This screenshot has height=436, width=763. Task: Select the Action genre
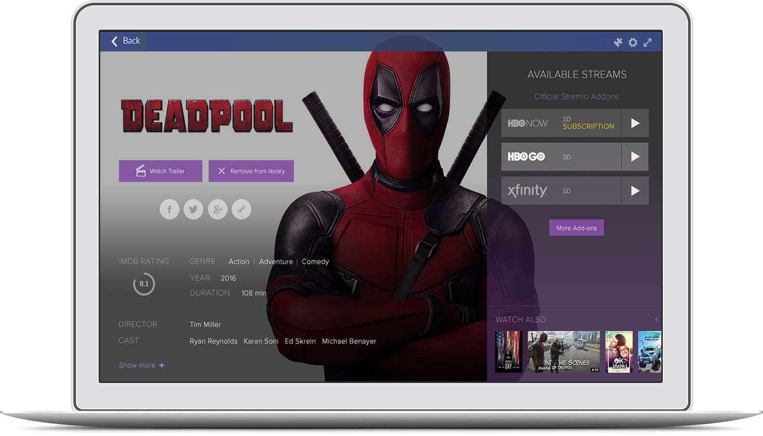[x=239, y=262]
